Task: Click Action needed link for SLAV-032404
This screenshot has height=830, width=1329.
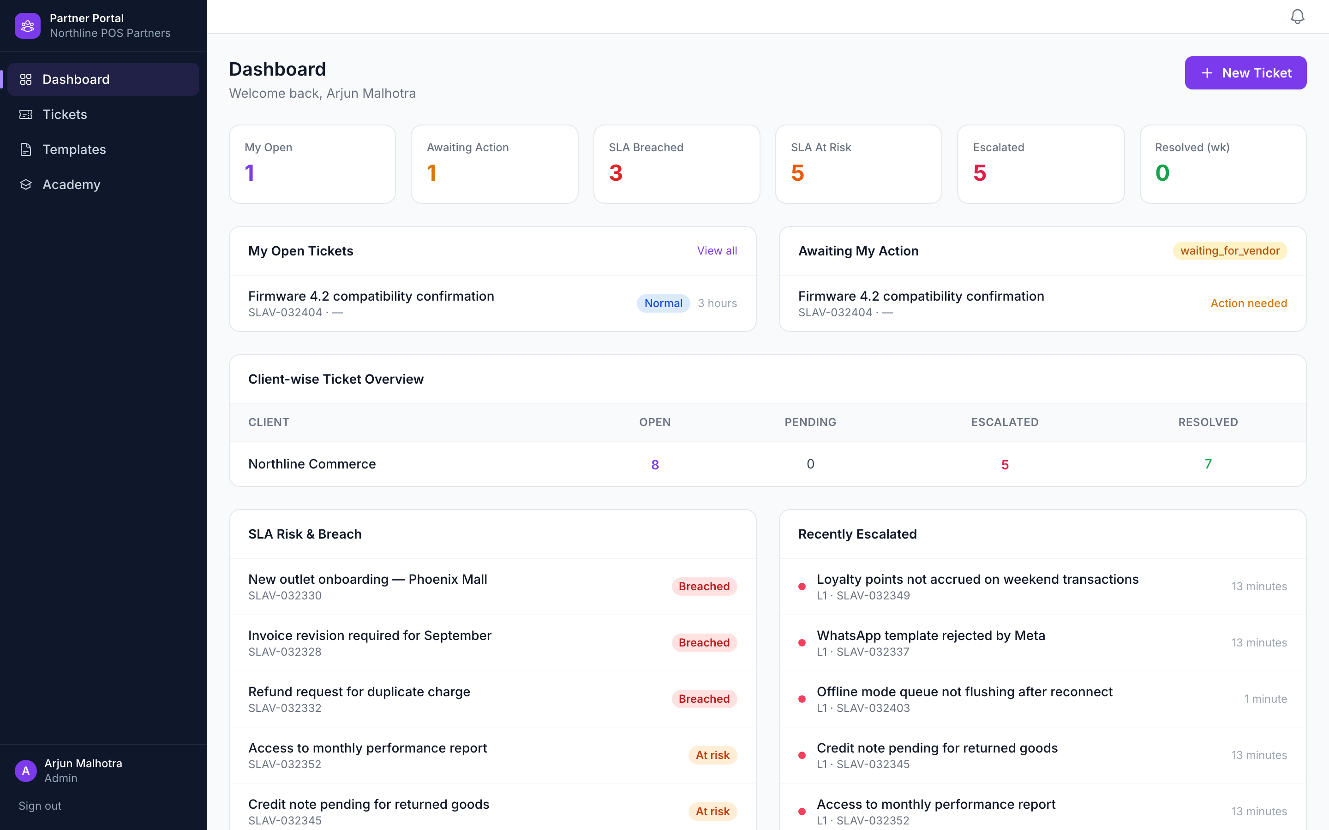Action: [1248, 303]
